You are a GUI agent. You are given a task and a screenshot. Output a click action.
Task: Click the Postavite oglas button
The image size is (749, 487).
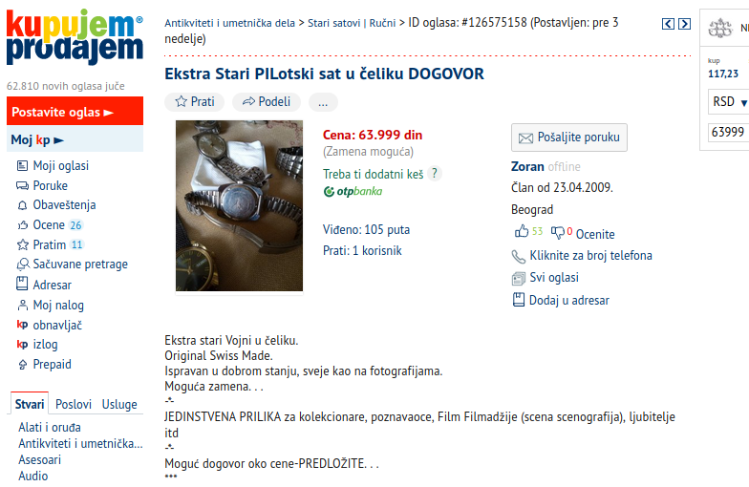tap(75, 112)
